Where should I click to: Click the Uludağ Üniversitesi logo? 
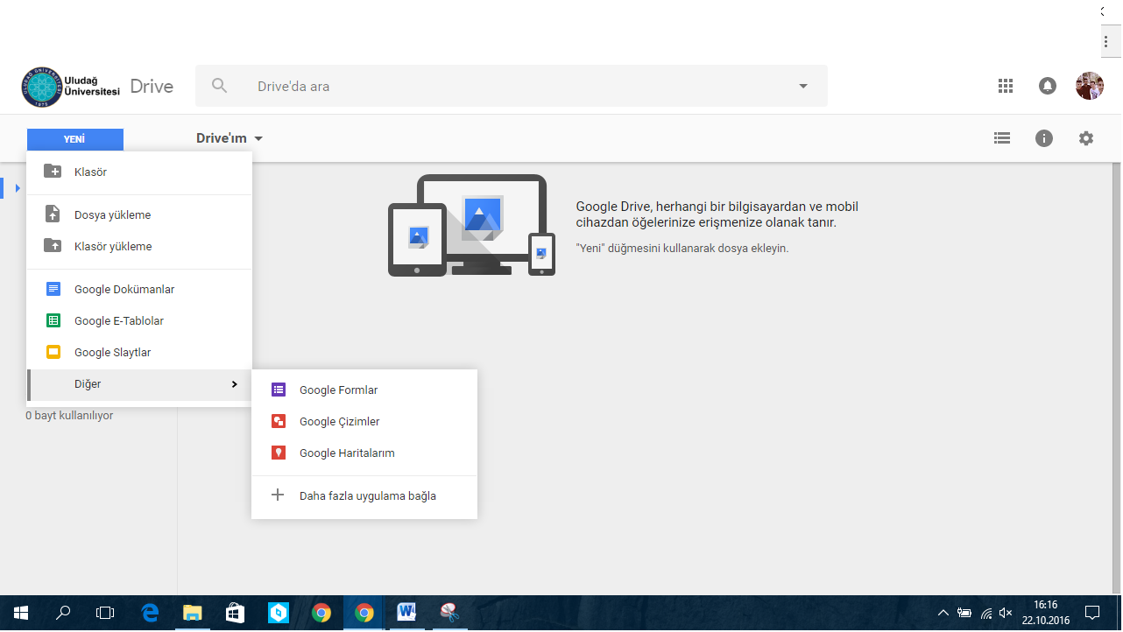tap(71, 87)
